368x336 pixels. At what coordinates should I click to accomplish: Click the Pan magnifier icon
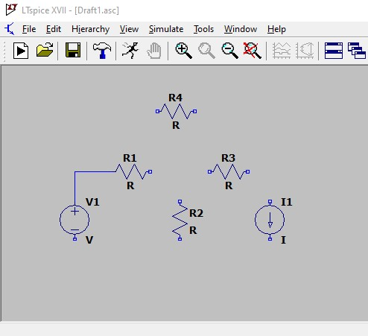point(206,51)
